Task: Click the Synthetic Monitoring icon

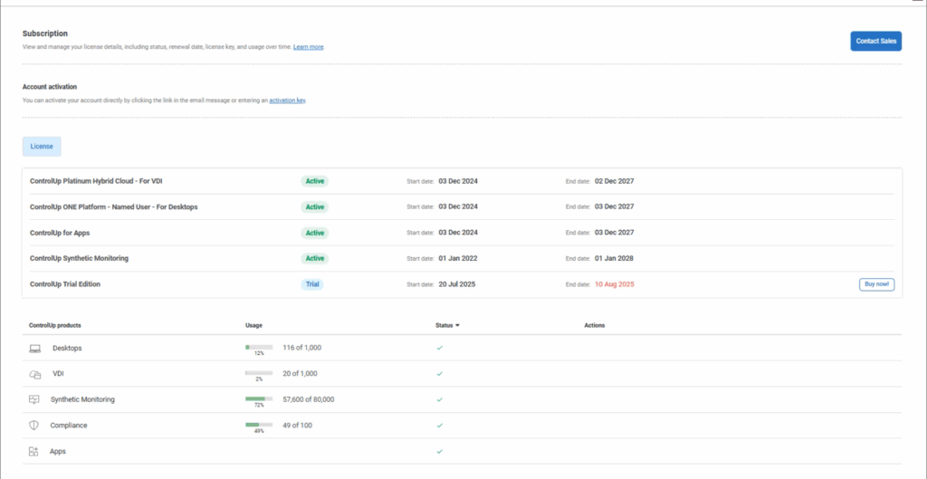Action: (x=34, y=399)
